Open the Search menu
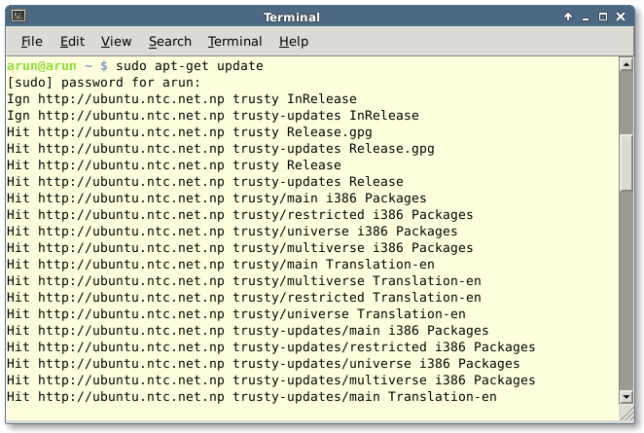Image resolution: width=644 pixels, height=433 pixels. [170, 41]
